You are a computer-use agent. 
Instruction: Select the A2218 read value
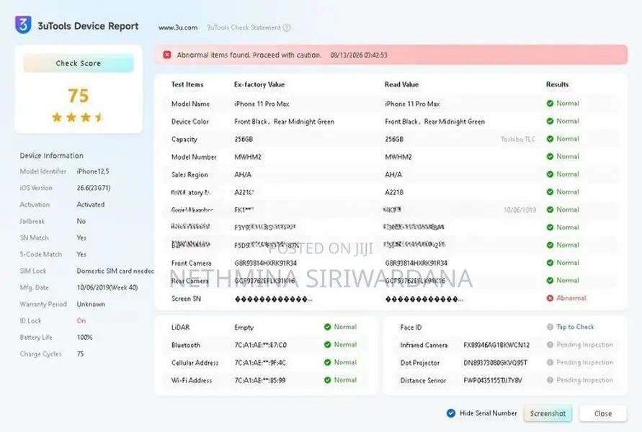coord(394,192)
